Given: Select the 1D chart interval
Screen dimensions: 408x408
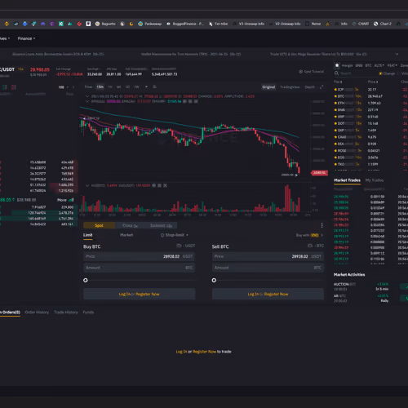Looking at the screenshot, I should tap(127, 87).
